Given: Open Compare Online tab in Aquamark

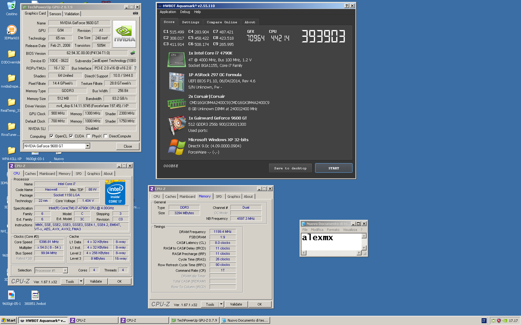Looking at the screenshot, I should tap(222, 22).
